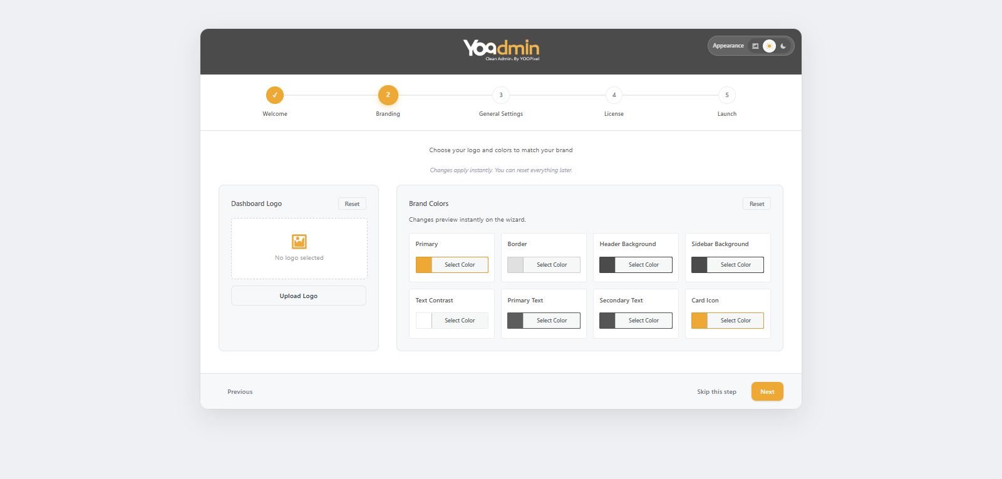The image size is (1002, 479).
Task: Click 'Changes preview instantly on the wizard' text
Action: [467, 220]
